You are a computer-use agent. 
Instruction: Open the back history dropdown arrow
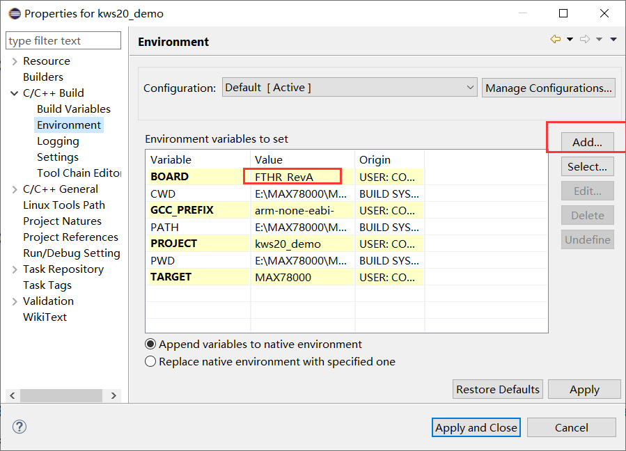tap(570, 39)
